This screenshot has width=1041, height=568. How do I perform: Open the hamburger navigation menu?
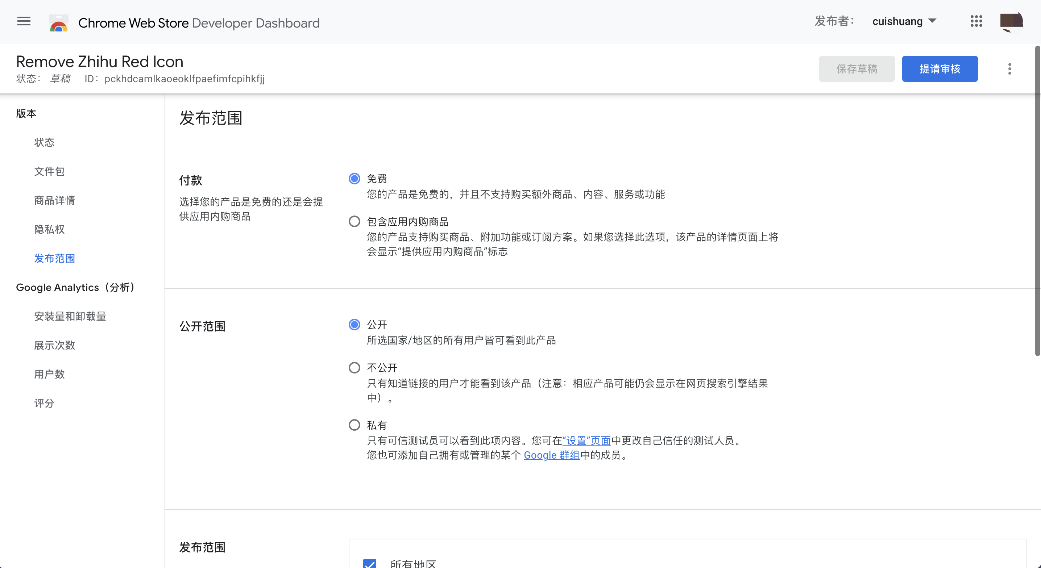point(24,21)
